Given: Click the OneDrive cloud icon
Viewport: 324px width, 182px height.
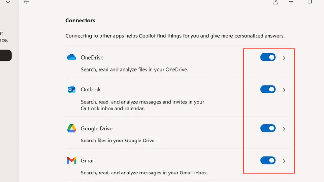Looking at the screenshot, I should (x=72, y=57).
